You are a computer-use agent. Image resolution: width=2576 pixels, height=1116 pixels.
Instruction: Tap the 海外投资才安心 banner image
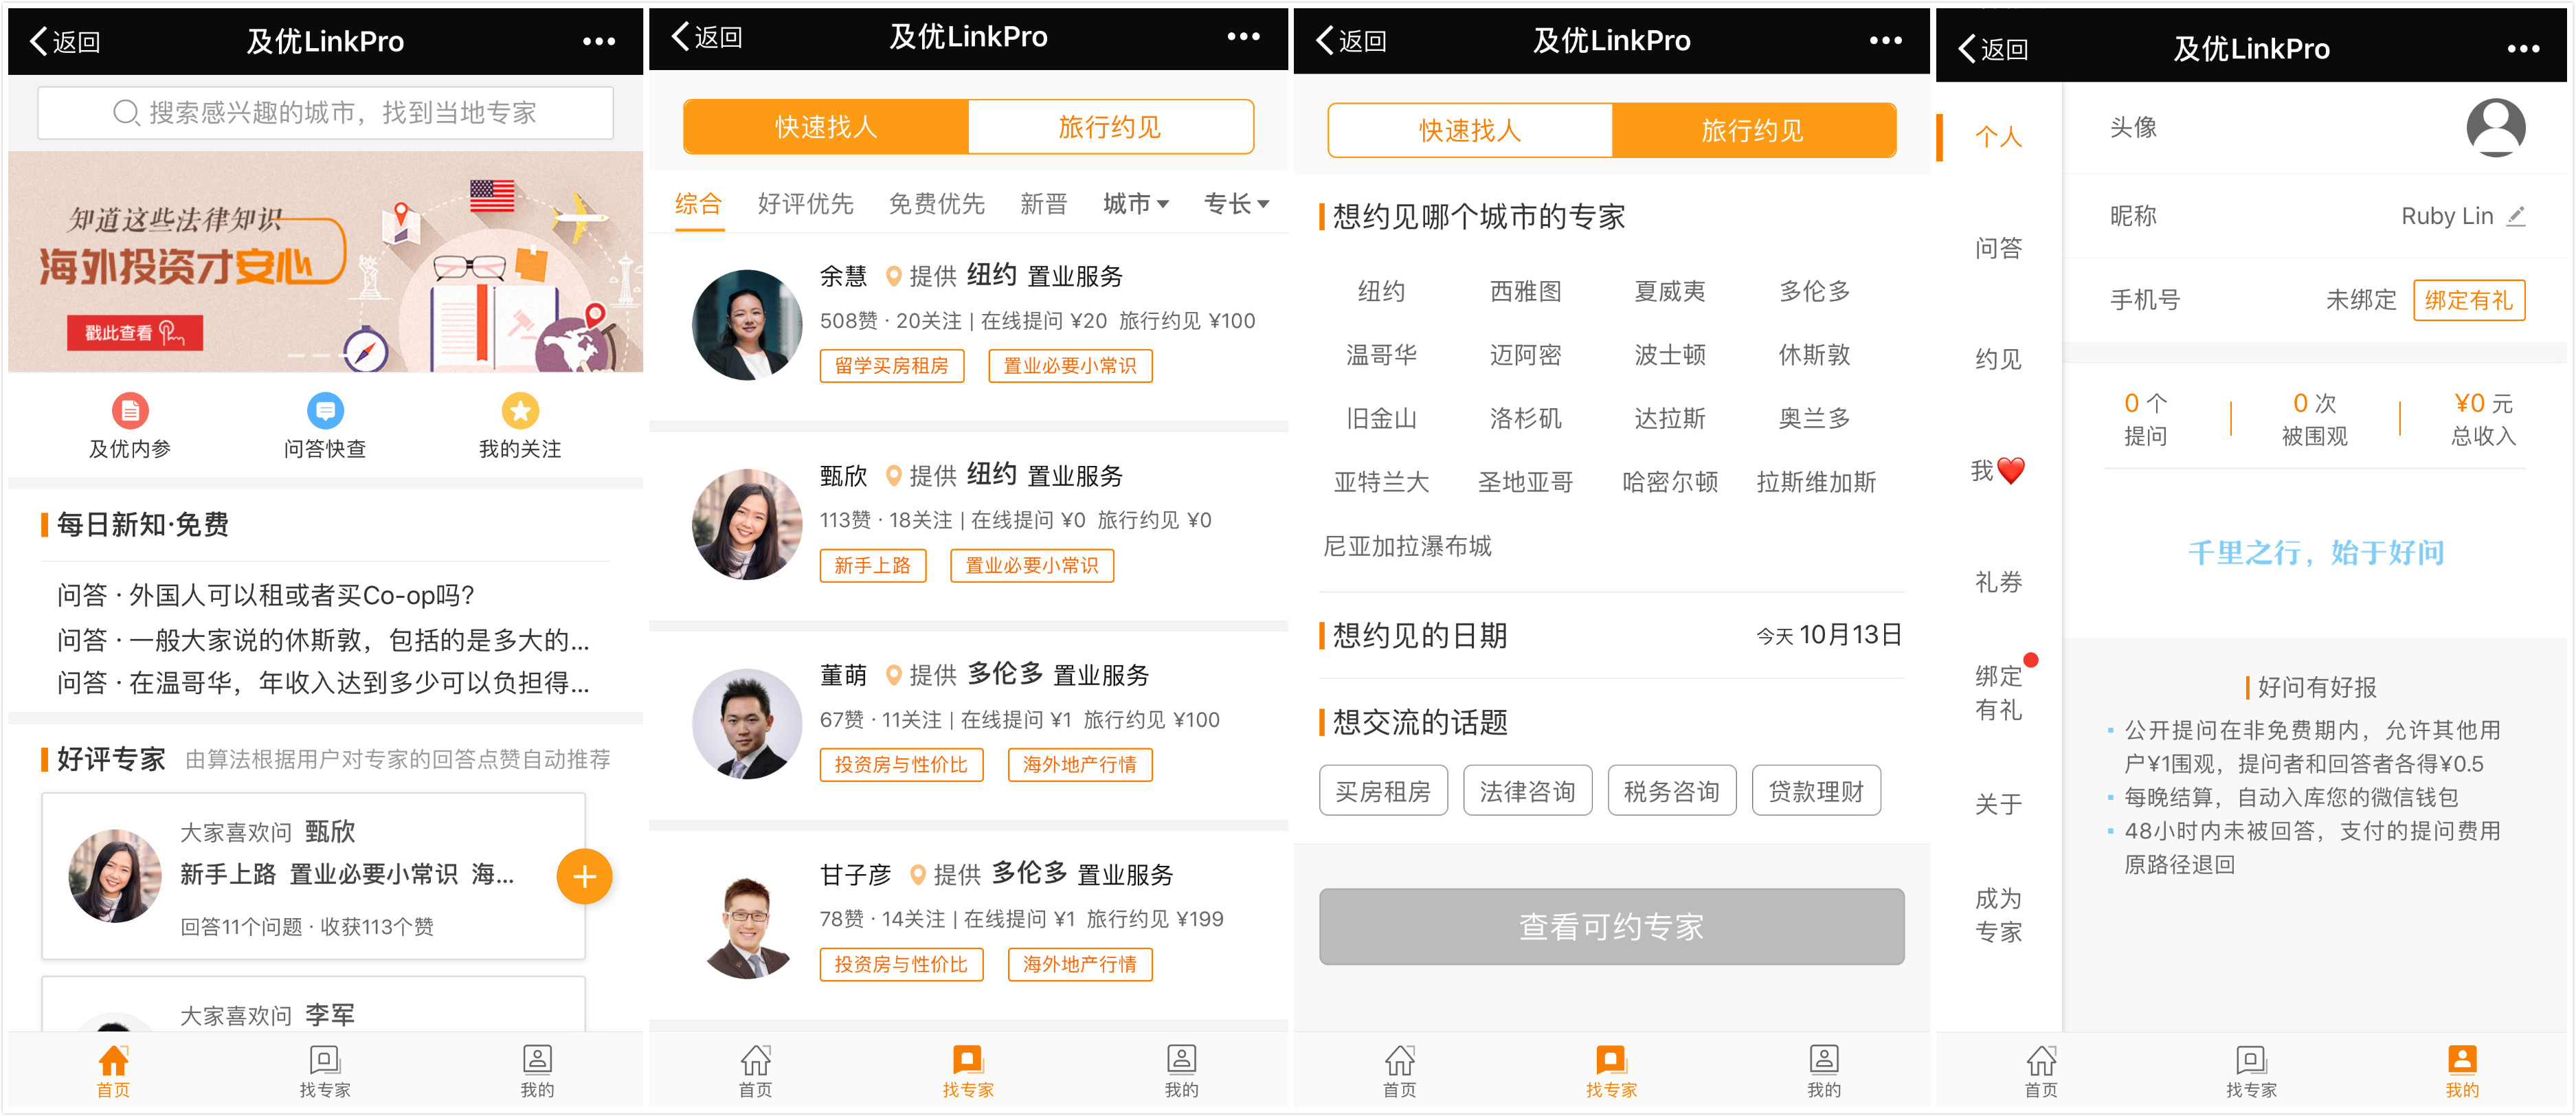[325, 262]
